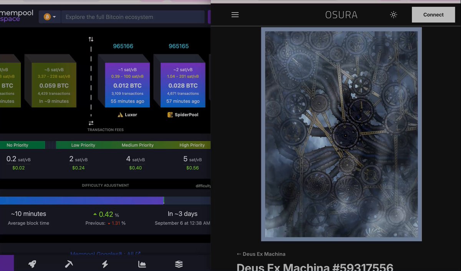The width and height of the screenshot is (461, 271).
Task: Click the $0.56 high priority fee price
Action: [x=192, y=168]
